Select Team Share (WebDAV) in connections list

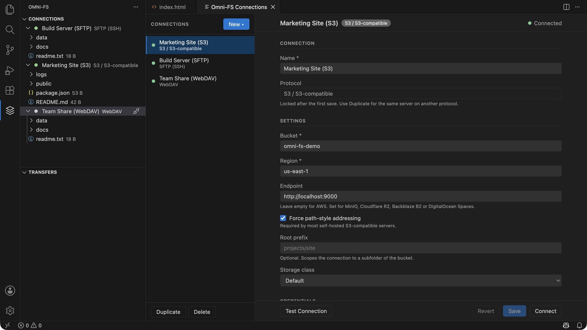(200, 81)
